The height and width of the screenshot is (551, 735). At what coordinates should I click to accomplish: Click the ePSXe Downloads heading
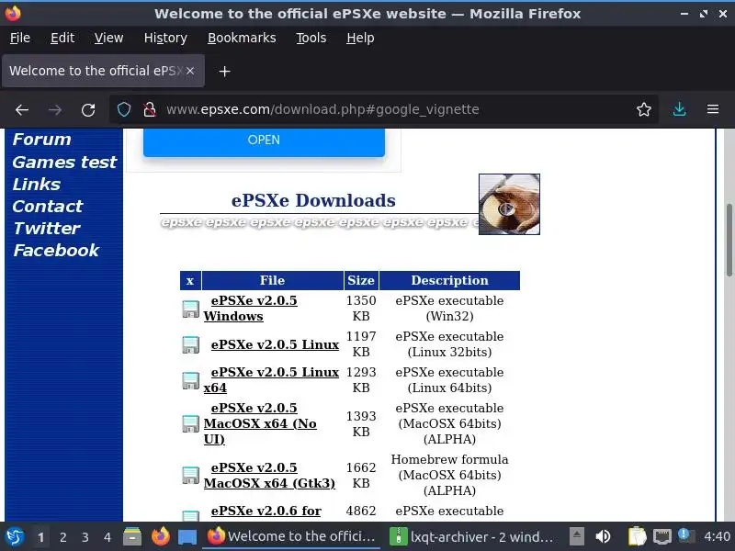(313, 200)
